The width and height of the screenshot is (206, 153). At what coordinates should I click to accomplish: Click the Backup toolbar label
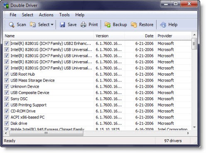(120, 25)
